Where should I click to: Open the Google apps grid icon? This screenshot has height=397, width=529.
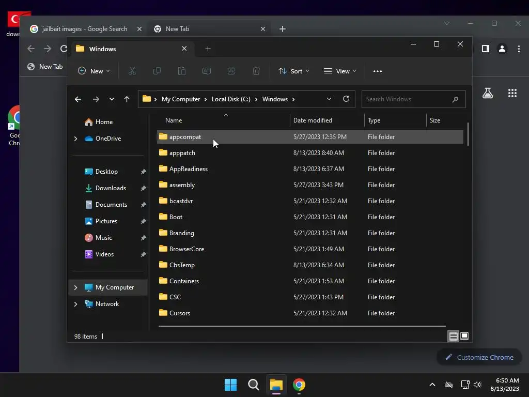[512, 93]
